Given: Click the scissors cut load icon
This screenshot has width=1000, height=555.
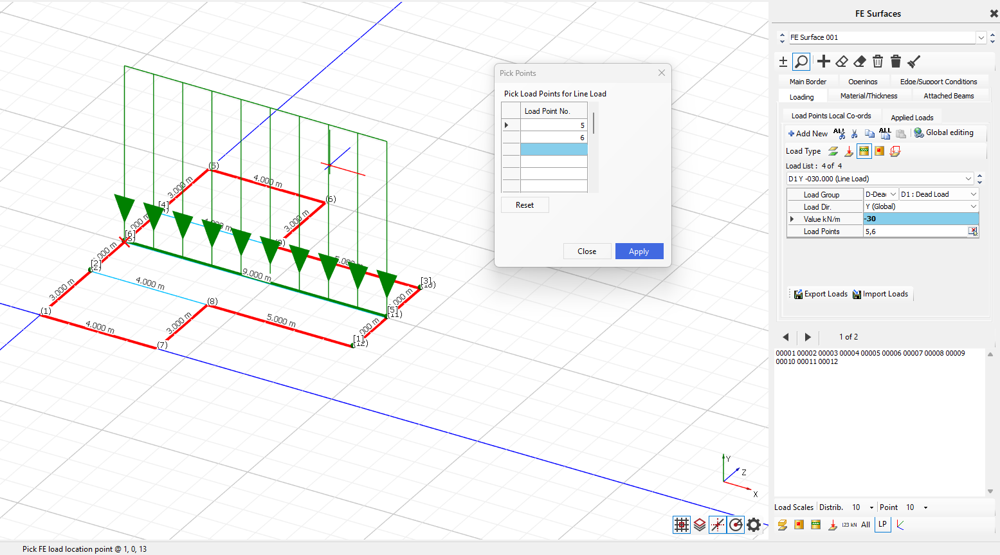Looking at the screenshot, I should [854, 134].
